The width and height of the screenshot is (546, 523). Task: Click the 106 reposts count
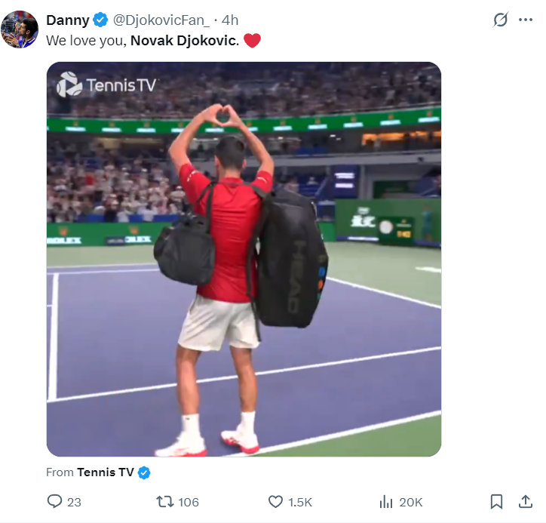pos(189,502)
